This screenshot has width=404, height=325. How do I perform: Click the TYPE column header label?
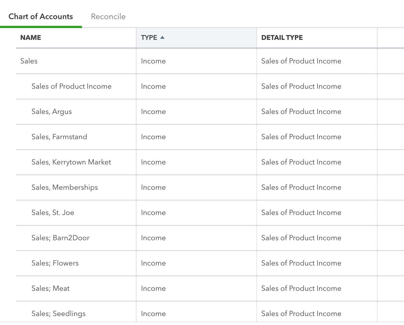tap(149, 38)
